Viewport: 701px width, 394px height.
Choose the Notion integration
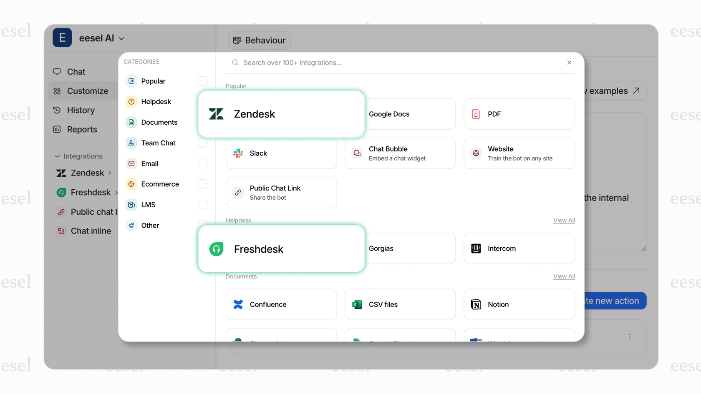coord(519,304)
